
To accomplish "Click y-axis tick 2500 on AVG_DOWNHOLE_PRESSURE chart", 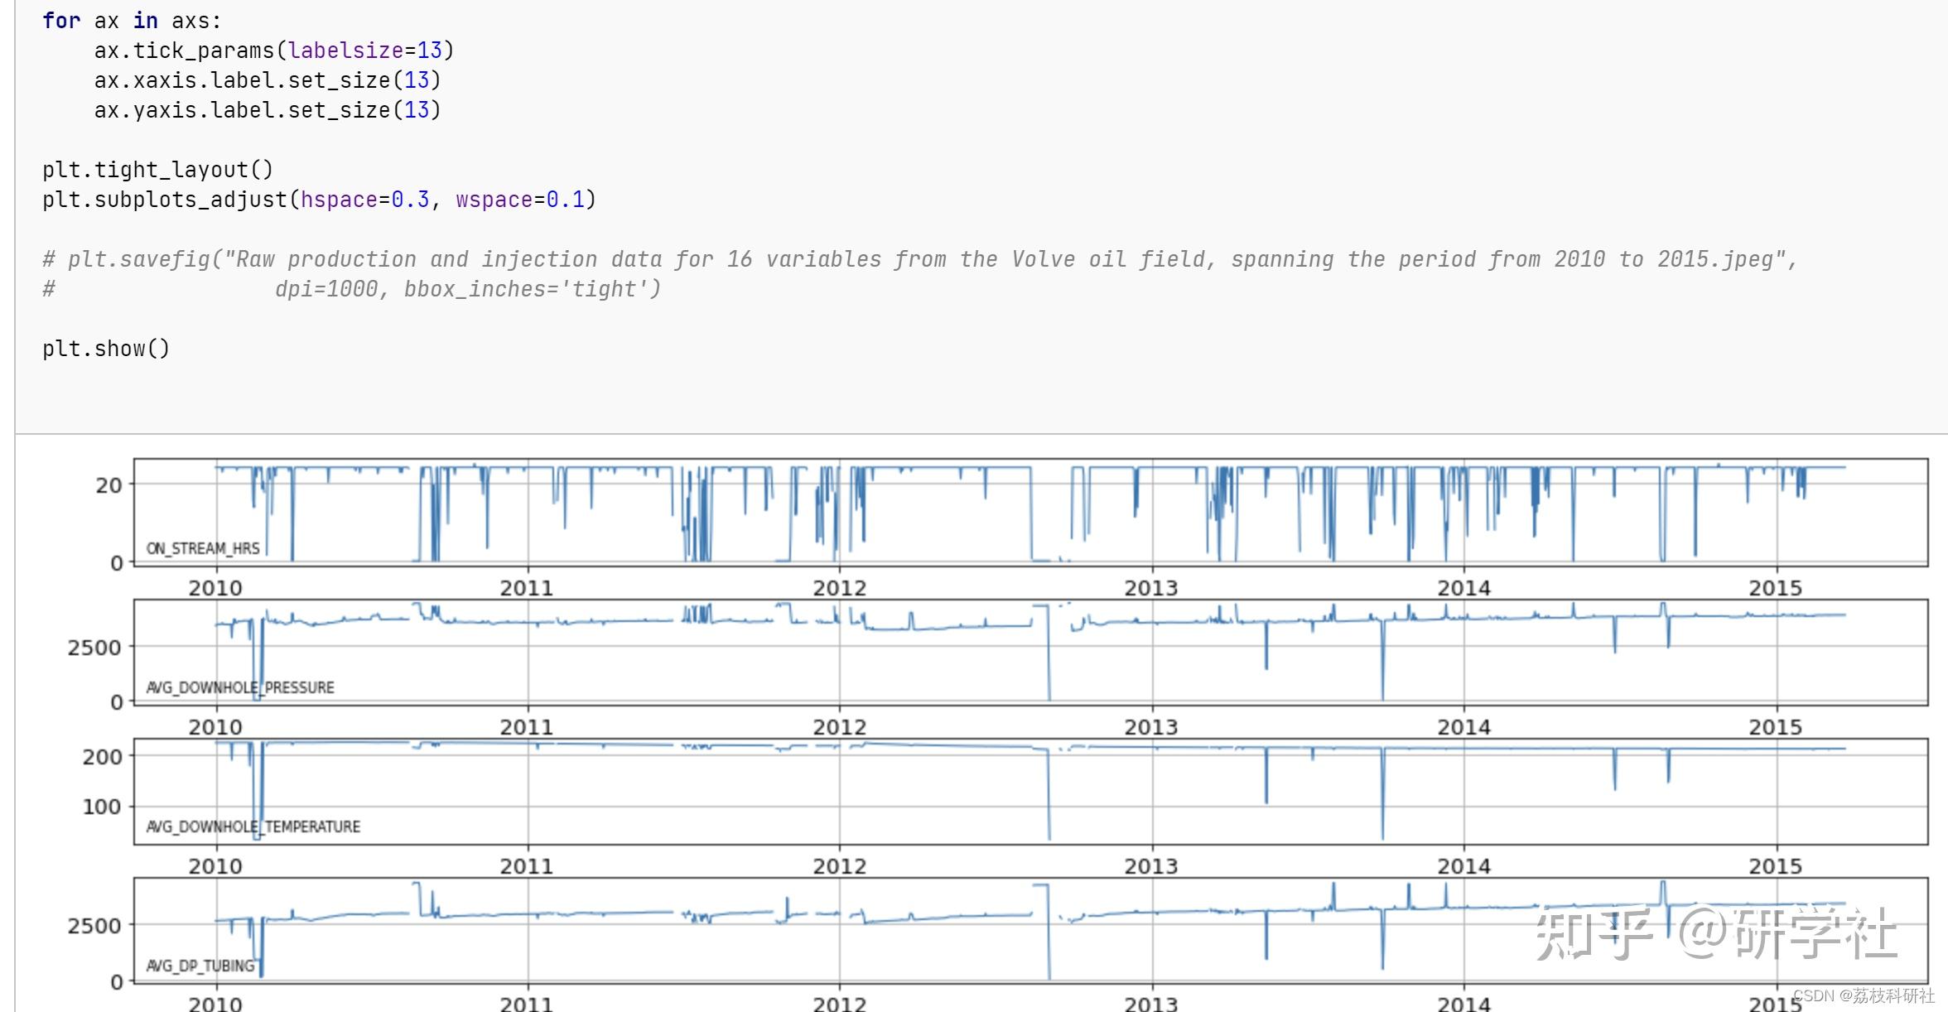I will pyautogui.click(x=94, y=648).
